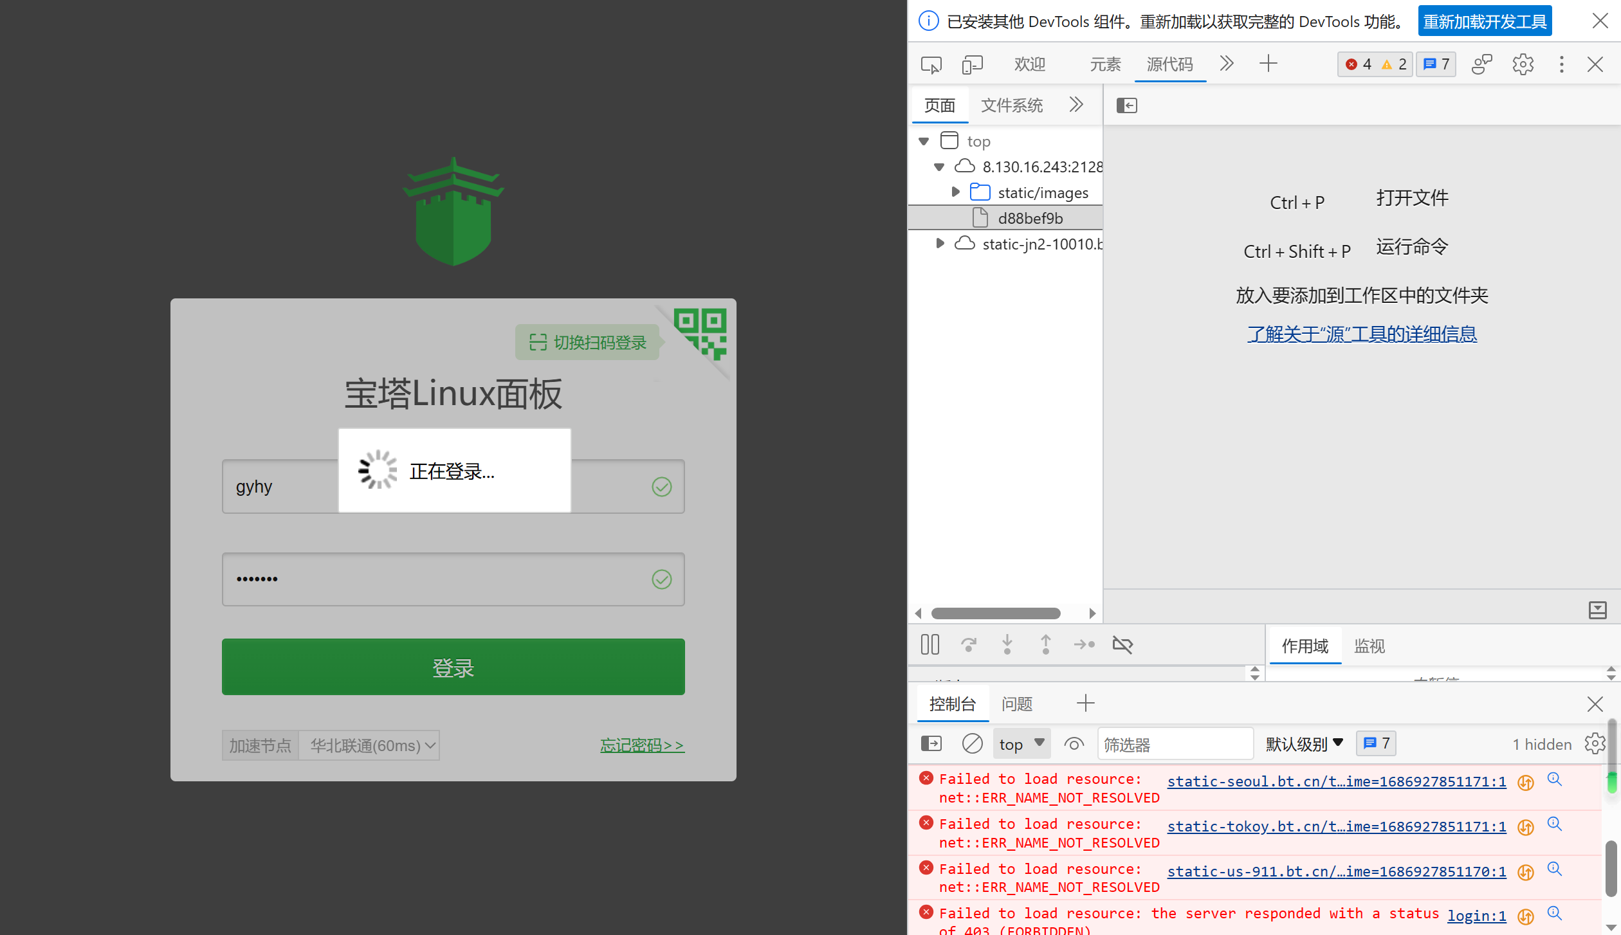This screenshot has width=1621, height=935.
Task: Add a new DevTools tool with plus icon
Action: pyautogui.click(x=1268, y=63)
